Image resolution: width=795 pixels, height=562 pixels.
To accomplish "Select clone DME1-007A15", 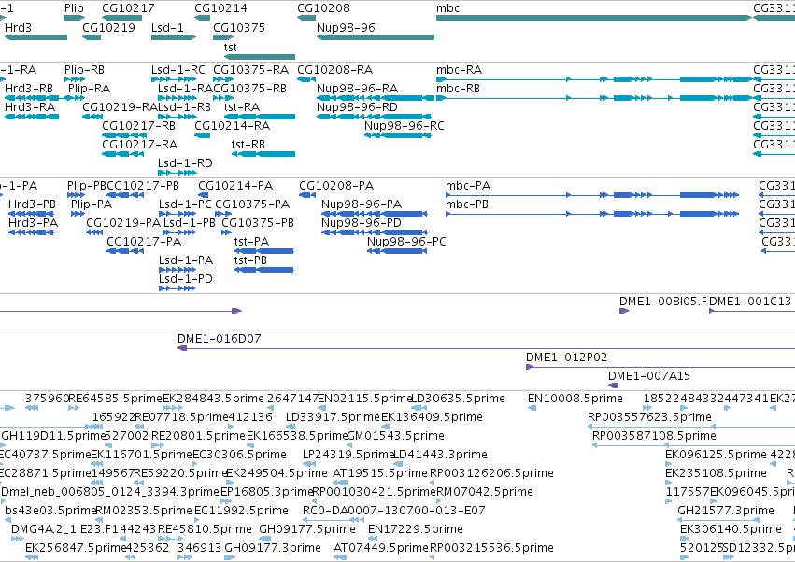I will pyautogui.click(x=649, y=376).
